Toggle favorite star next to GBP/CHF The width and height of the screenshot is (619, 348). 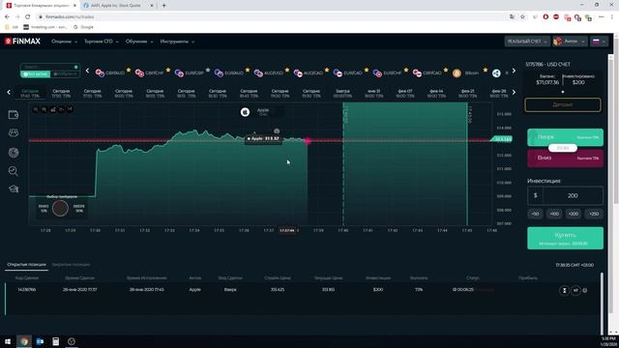(168, 70)
